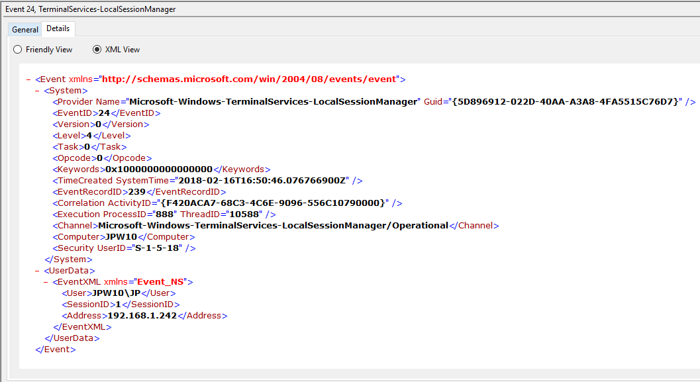Choose the Friendly View radio button
The height and width of the screenshot is (382, 700).
coord(17,50)
